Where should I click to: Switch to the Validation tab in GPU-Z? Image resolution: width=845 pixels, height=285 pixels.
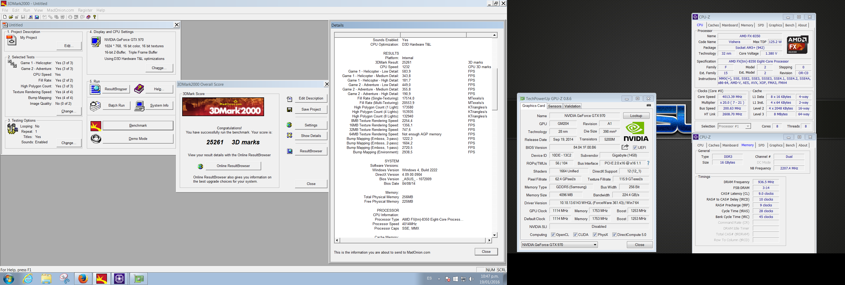point(572,106)
